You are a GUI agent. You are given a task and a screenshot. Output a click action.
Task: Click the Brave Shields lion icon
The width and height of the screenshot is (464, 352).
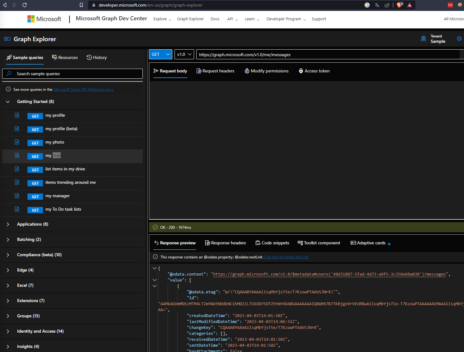(x=399, y=5)
